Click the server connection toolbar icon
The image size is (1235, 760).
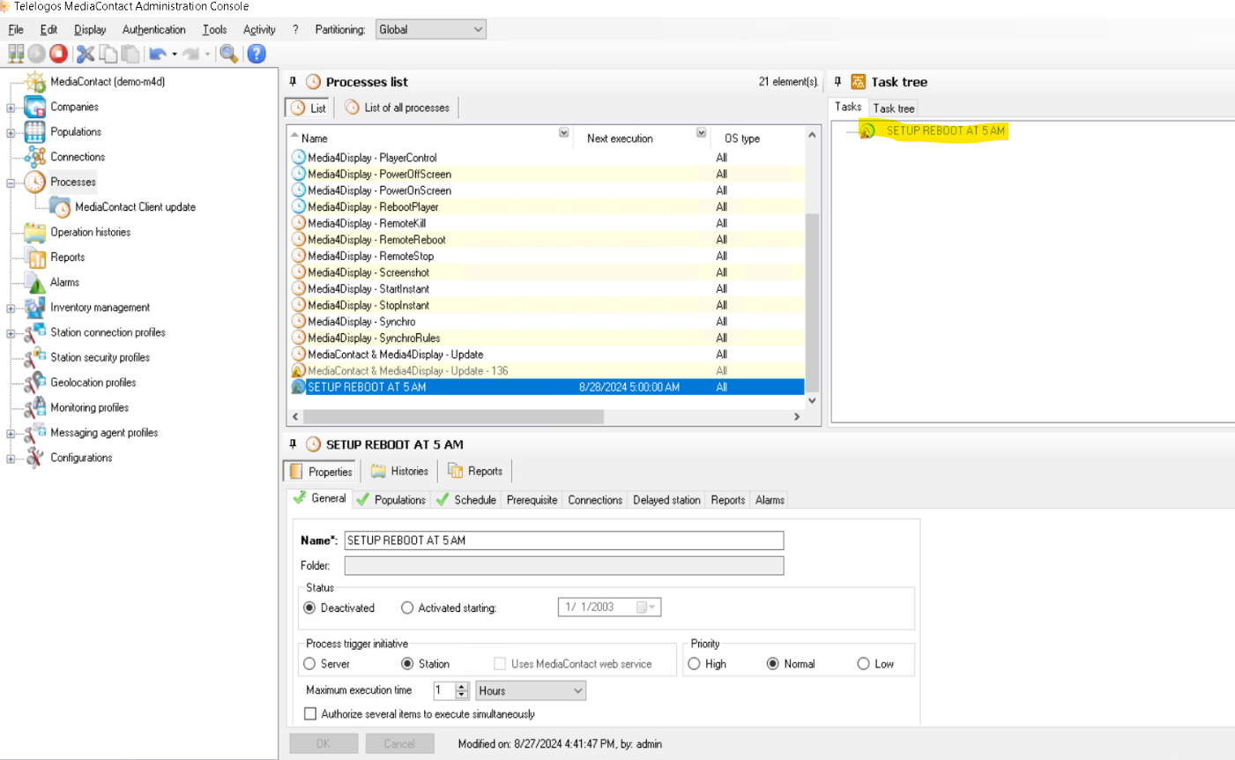tap(16, 54)
